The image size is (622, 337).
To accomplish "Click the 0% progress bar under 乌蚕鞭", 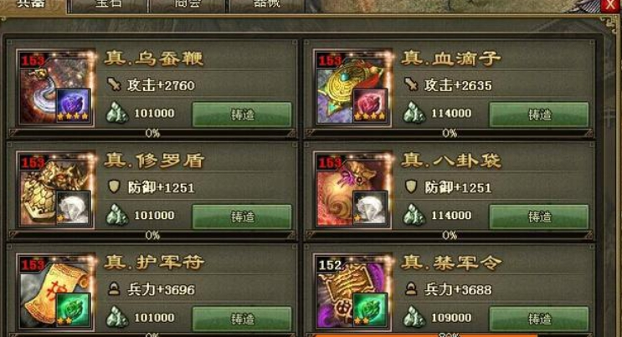I will (x=152, y=133).
